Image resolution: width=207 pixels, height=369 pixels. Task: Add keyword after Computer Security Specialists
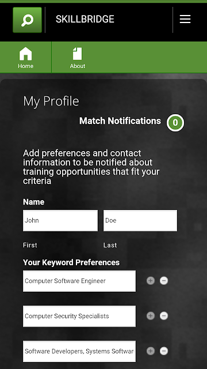pos(151,315)
